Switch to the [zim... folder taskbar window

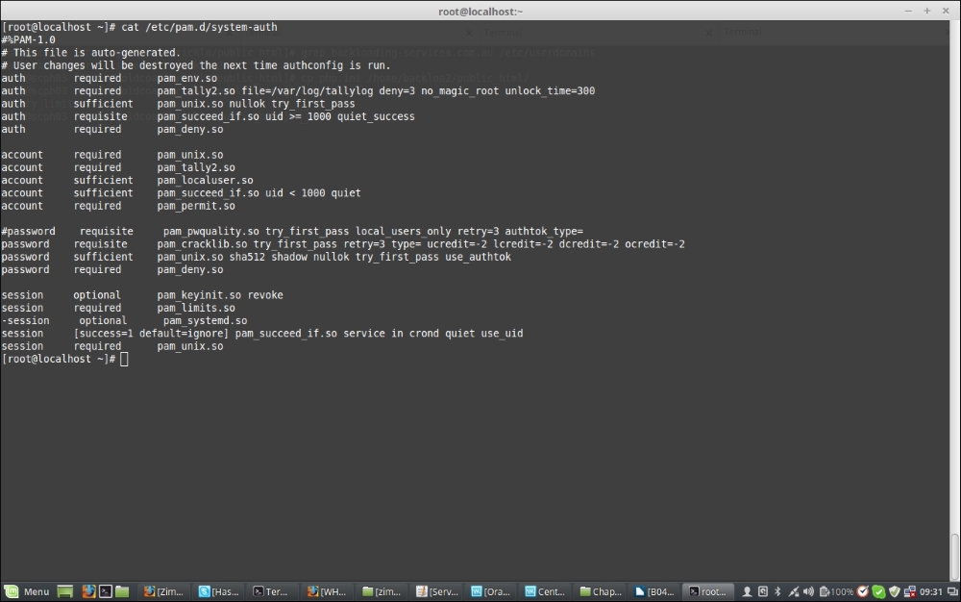coord(382,591)
